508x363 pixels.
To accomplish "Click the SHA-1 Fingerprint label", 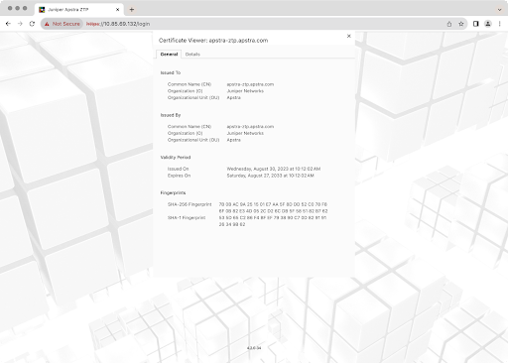I will pyautogui.click(x=187, y=218).
